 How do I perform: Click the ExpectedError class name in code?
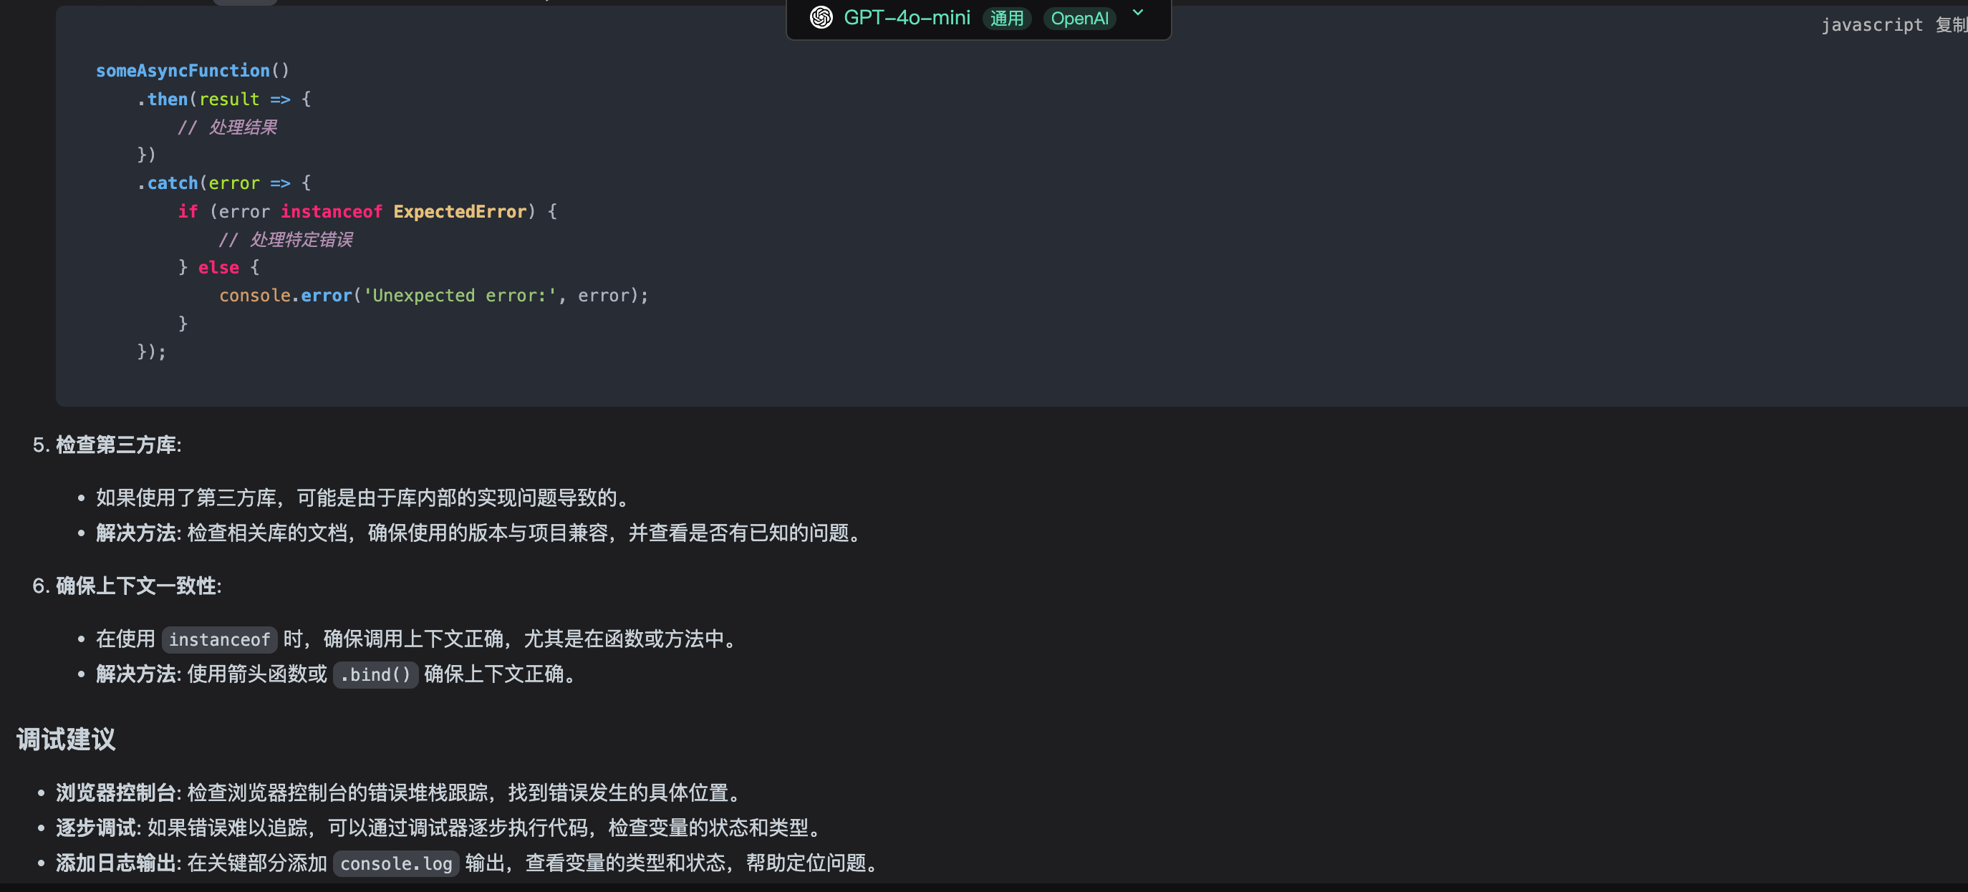click(460, 211)
